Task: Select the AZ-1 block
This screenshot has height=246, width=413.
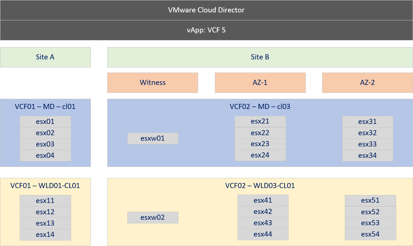Action: (x=260, y=83)
